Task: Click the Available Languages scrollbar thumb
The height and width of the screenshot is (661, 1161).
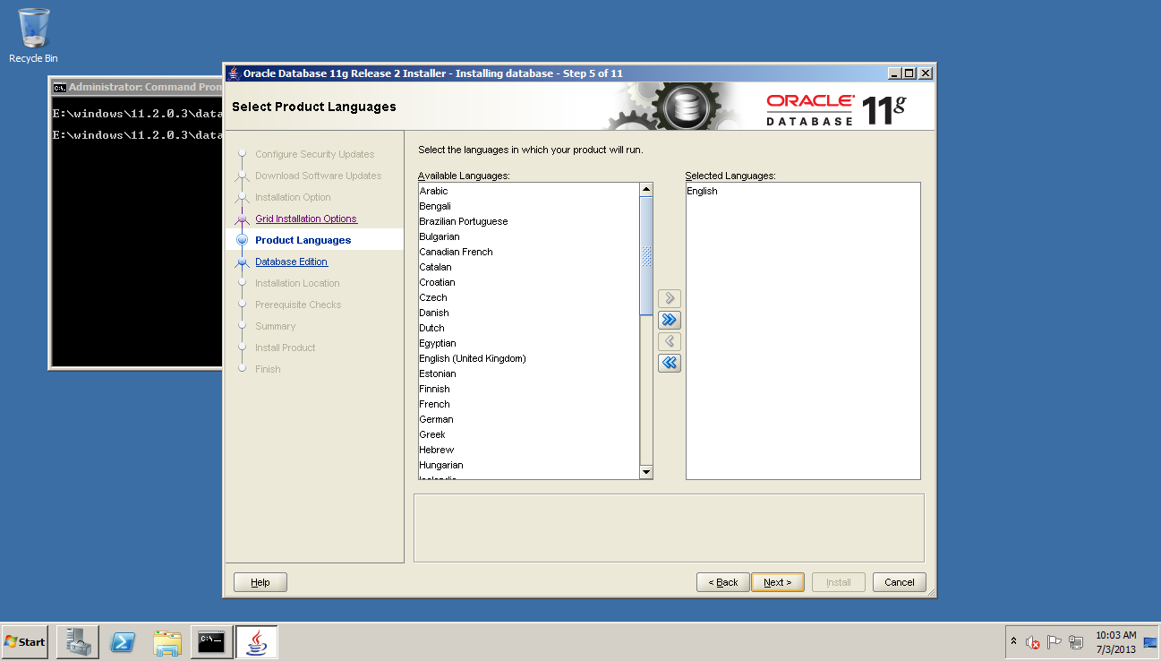Action: click(x=646, y=256)
